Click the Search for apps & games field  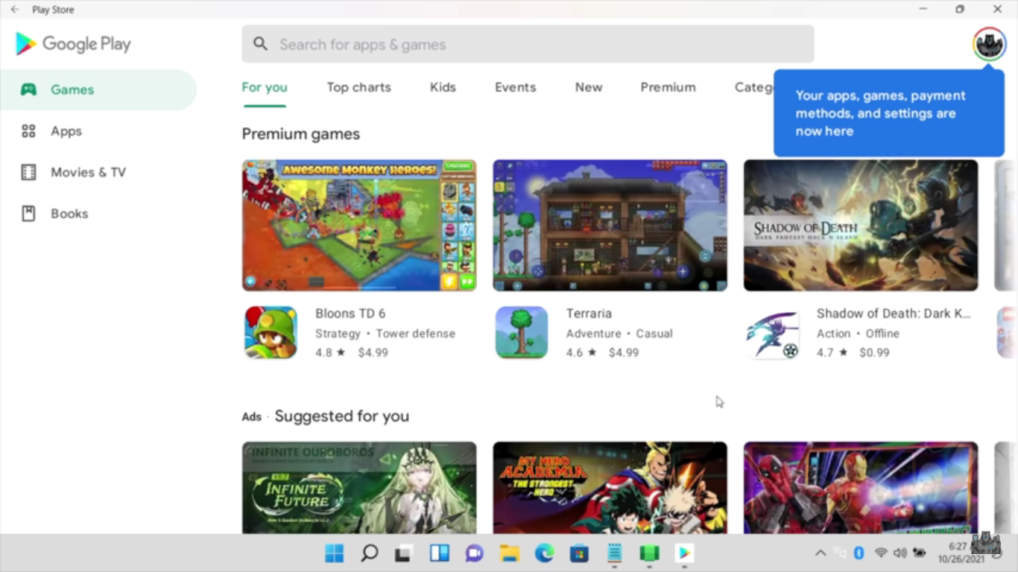[x=528, y=44]
